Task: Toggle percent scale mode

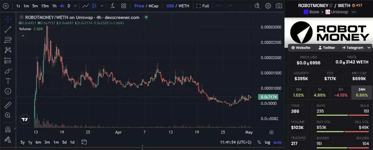Action: [x=260, y=142]
